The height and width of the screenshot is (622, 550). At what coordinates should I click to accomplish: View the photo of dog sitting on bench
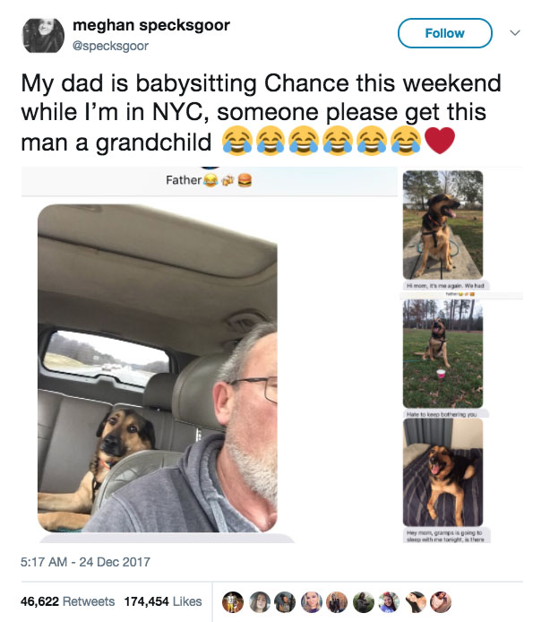point(443,224)
